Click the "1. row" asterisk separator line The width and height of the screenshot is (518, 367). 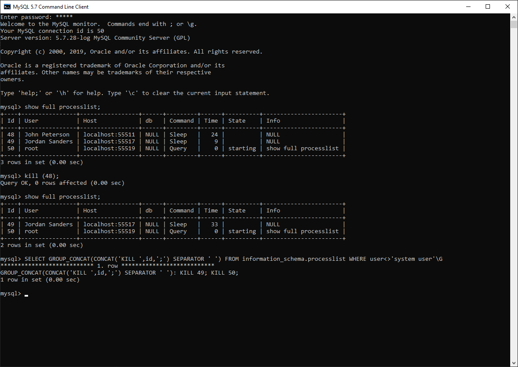pos(107,266)
